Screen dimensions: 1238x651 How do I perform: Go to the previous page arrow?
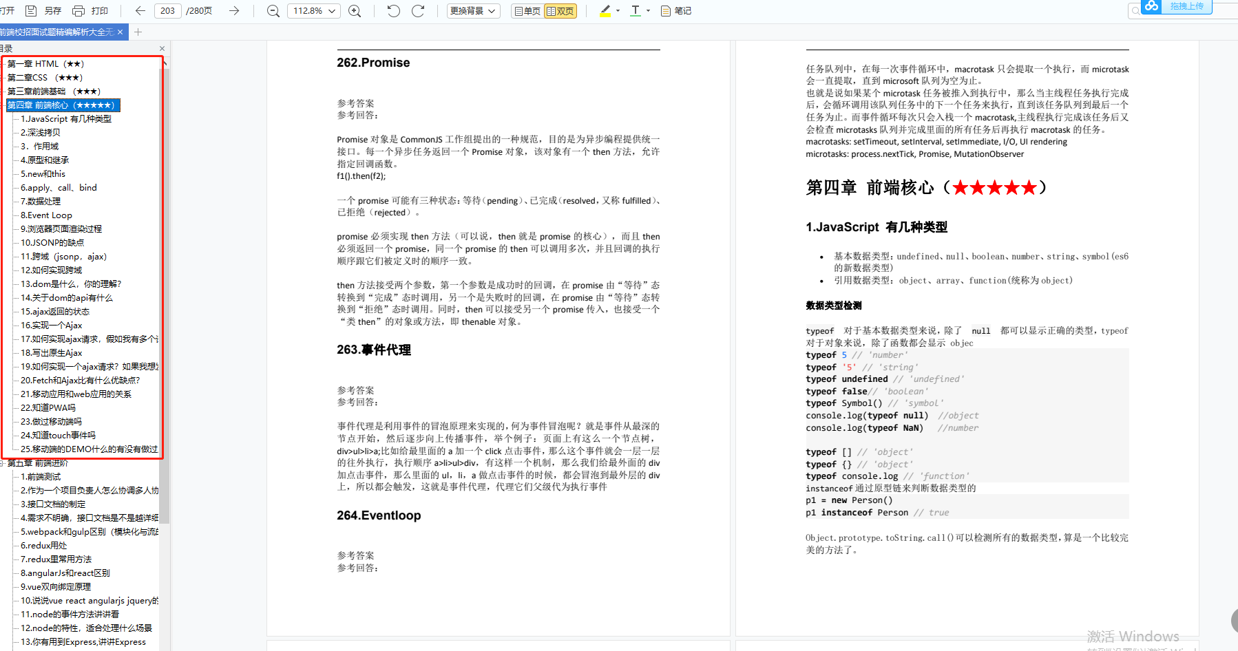(140, 11)
